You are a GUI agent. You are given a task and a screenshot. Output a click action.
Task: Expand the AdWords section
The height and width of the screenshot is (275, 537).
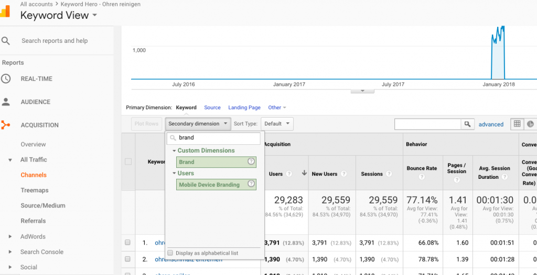pyautogui.click(x=10, y=236)
